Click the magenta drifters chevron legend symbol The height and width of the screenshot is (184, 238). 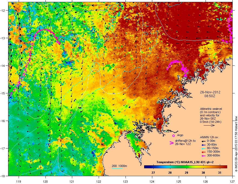(171, 143)
